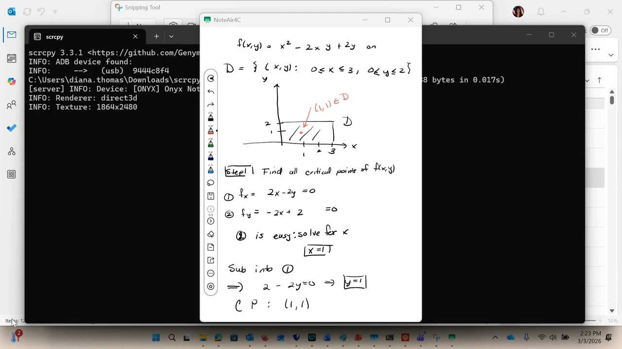Open a new terminal tab with plus button
Image resolution: width=622 pixels, height=349 pixels.
click(x=156, y=36)
